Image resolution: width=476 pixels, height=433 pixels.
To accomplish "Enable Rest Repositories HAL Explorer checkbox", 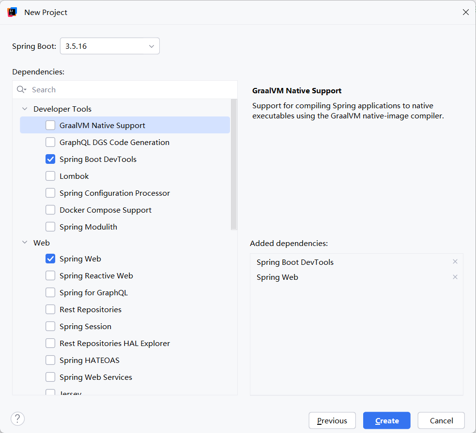I will click(x=50, y=343).
